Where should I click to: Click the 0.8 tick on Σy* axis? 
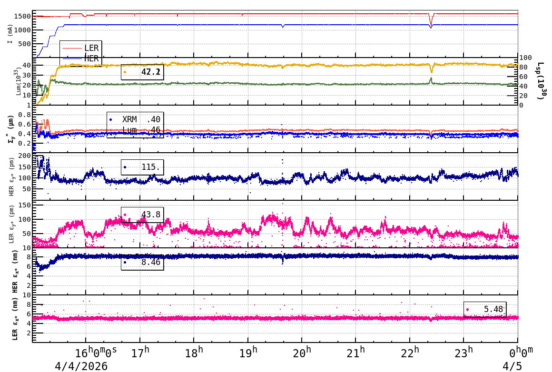click(x=25, y=115)
